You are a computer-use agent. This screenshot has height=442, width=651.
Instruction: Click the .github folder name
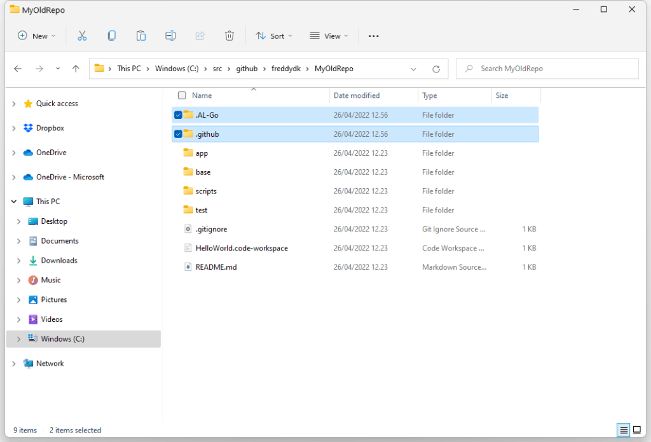tap(207, 134)
